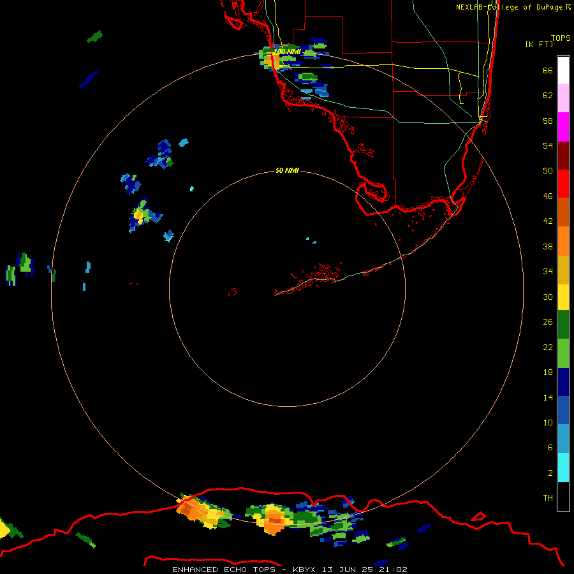Click the cyan legend swatch
Screen dimensions: 574x574
[563, 467]
